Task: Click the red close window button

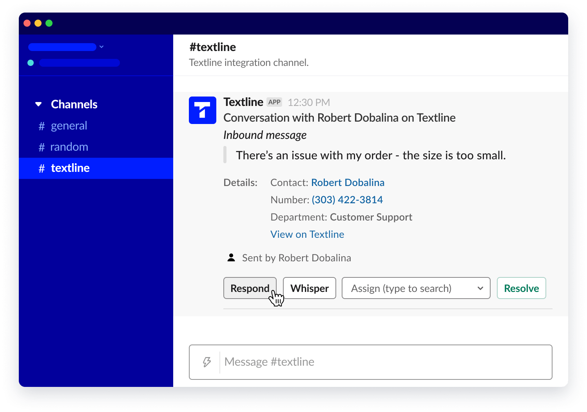Action: [27, 23]
